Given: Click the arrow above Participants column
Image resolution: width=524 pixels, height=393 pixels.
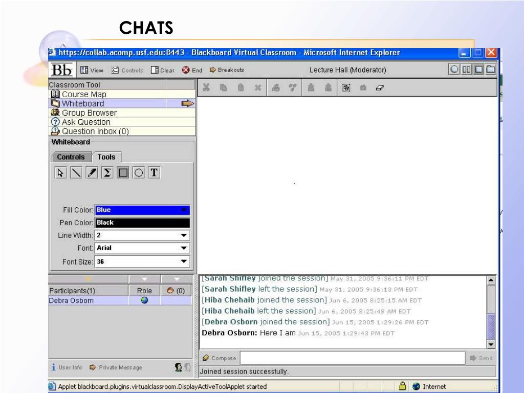Looking at the screenshot, I should [88, 279].
